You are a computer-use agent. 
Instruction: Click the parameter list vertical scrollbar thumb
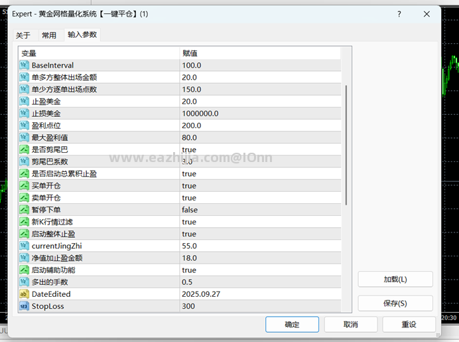coord(346,145)
